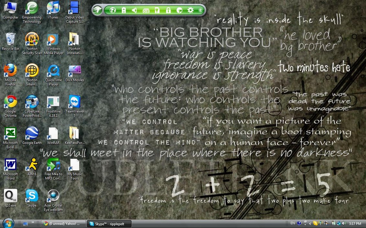Click the volume icon in the system tray
366x228 pixels.
click(x=343, y=223)
